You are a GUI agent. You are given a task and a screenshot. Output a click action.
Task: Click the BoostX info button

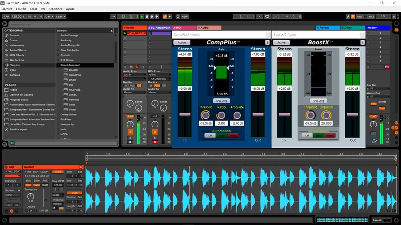[363, 42]
